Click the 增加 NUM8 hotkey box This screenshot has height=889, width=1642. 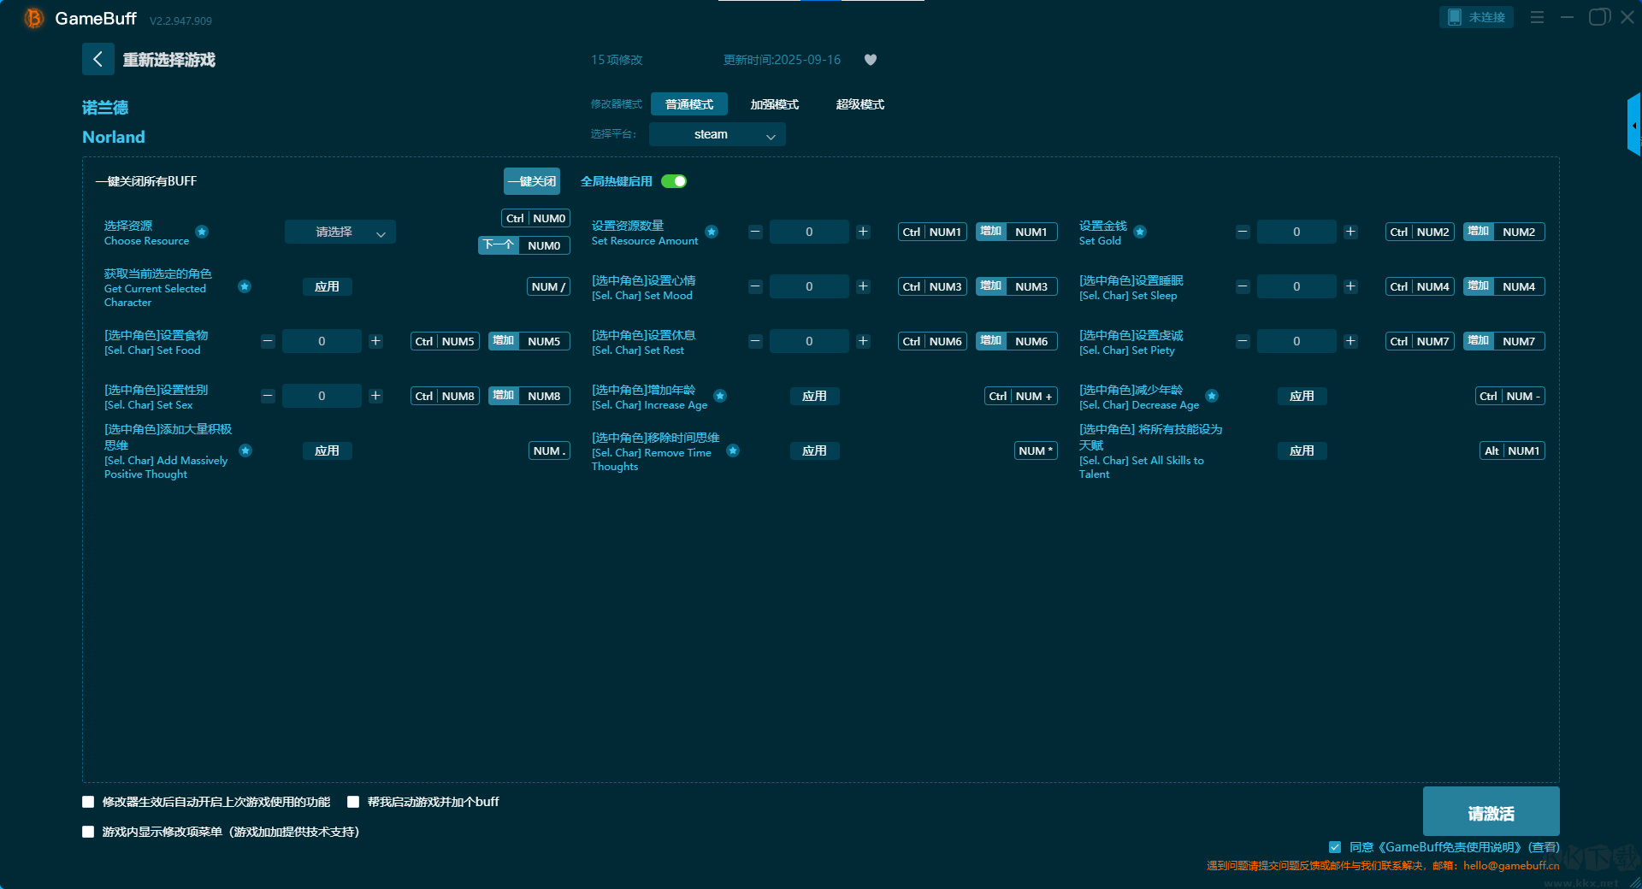coord(529,396)
